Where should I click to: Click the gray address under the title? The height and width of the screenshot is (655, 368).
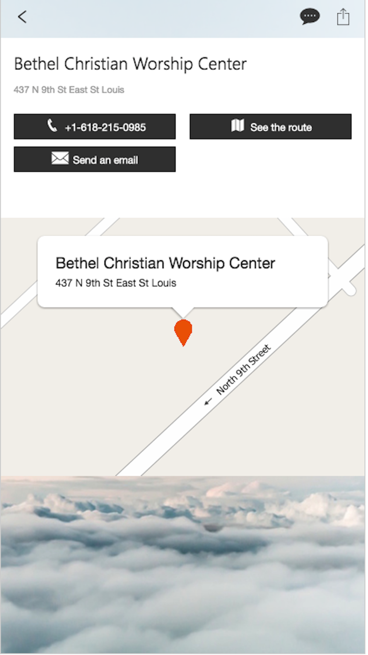(69, 90)
